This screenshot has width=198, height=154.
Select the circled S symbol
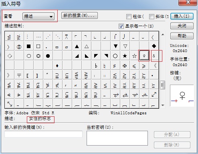click(x=19, y=47)
